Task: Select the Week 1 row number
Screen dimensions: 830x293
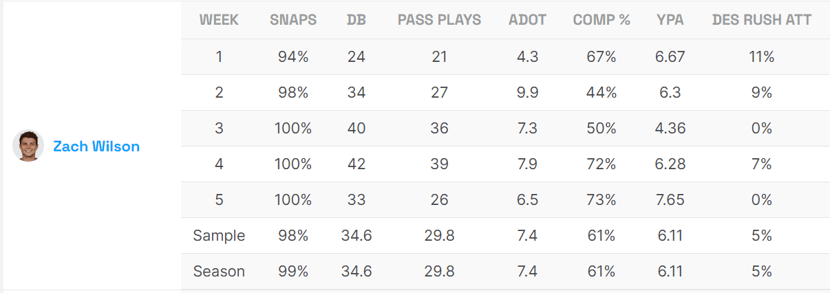Action: tap(219, 57)
